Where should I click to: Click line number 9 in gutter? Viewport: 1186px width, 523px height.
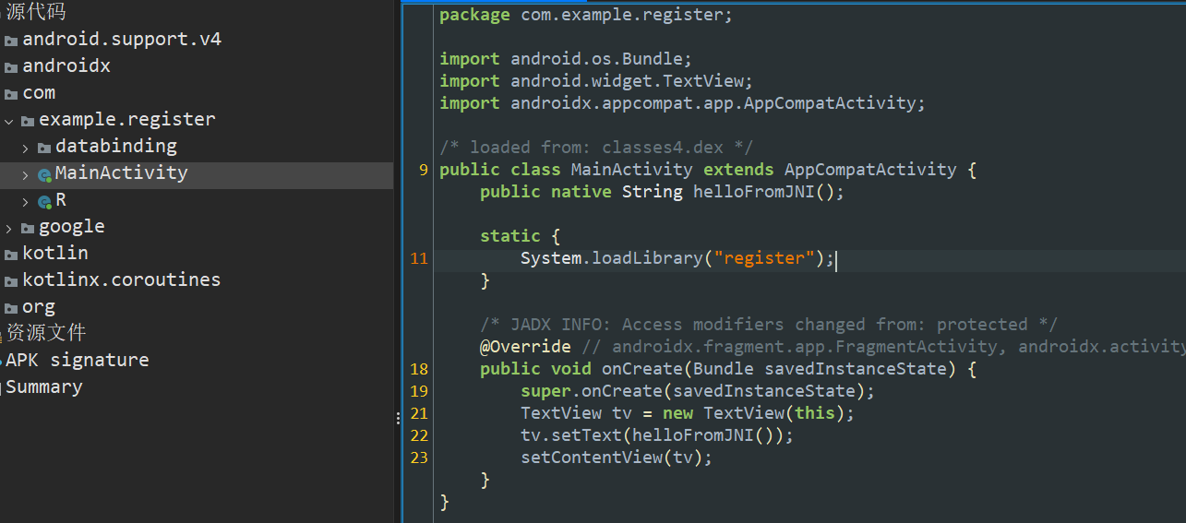424,170
